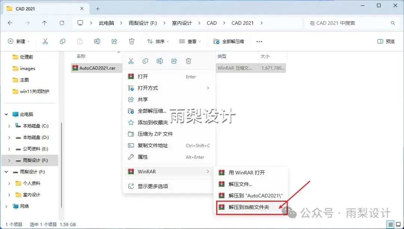Click CAD in the address breadcrumb
This screenshot has height=229, width=404.
tap(212, 23)
